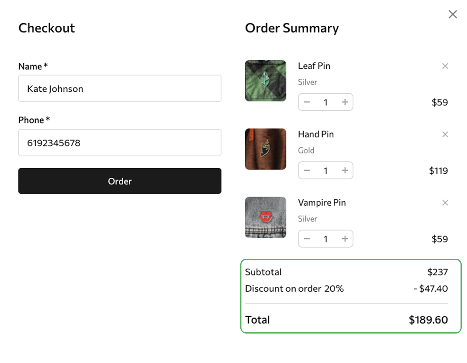Image resolution: width=467 pixels, height=363 pixels.
Task: Decrease Leaf Pin quantity with minus
Action: coord(307,102)
